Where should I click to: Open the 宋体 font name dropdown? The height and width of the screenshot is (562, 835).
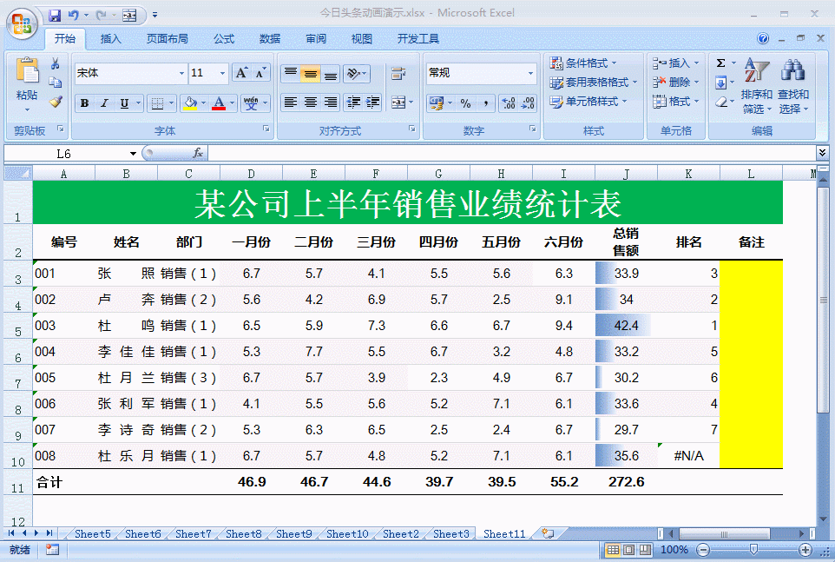pos(181,74)
